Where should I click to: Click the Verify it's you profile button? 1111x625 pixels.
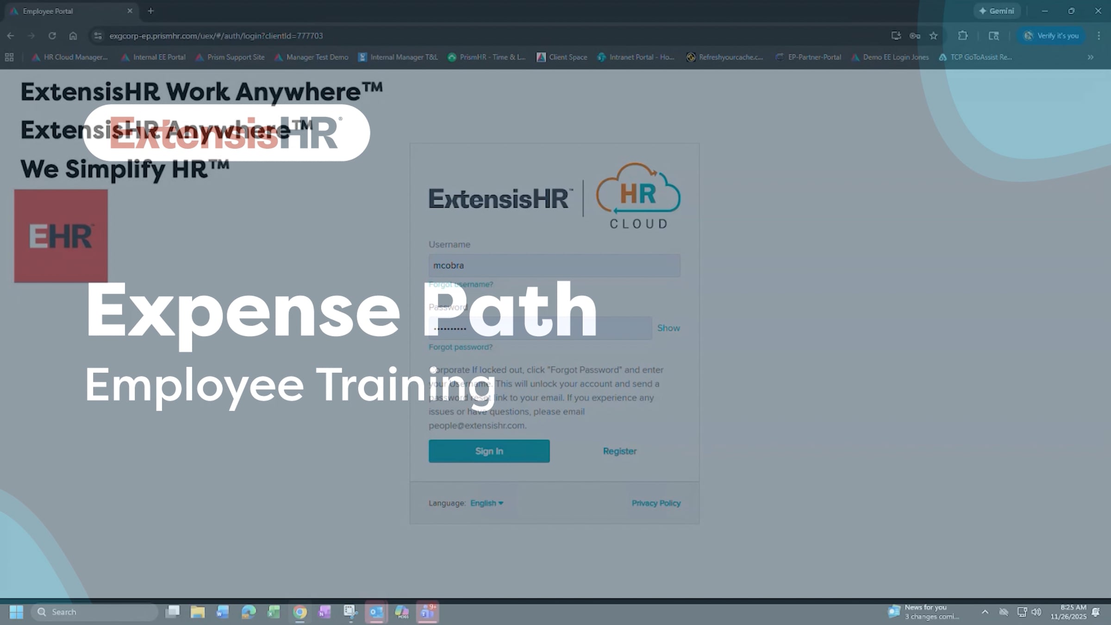pyautogui.click(x=1051, y=36)
